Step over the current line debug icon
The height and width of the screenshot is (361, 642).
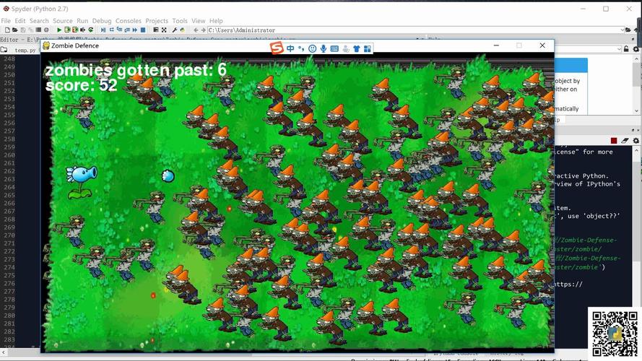[111, 30]
